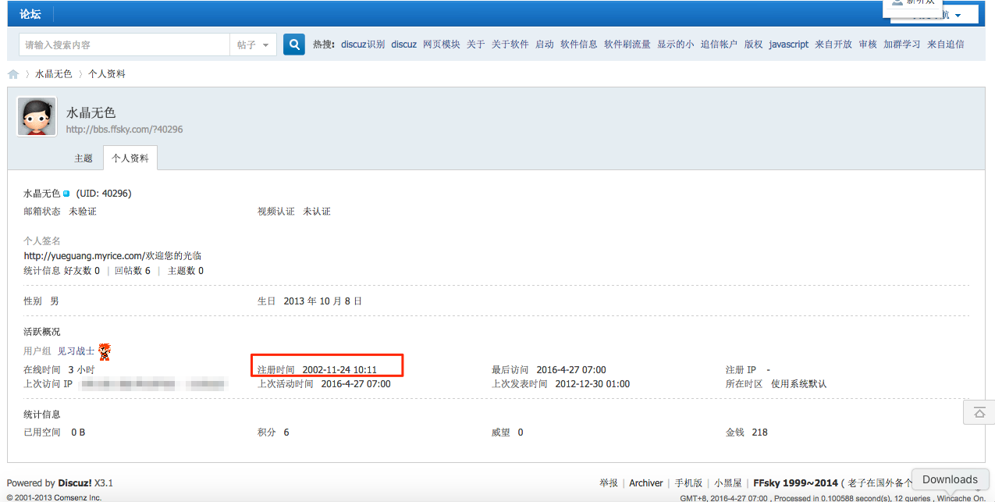The height and width of the screenshot is (502, 995).
Task: Click the user avatar image
Action: [x=37, y=116]
